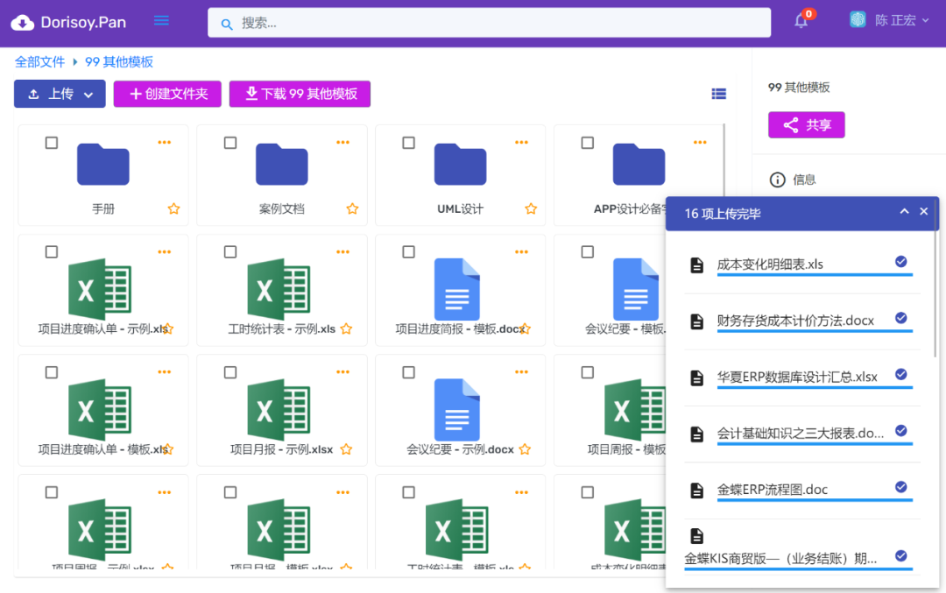Open options for 项目月报 - 示例.xlsx
Image resolution: width=946 pixels, height=593 pixels.
point(342,371)
